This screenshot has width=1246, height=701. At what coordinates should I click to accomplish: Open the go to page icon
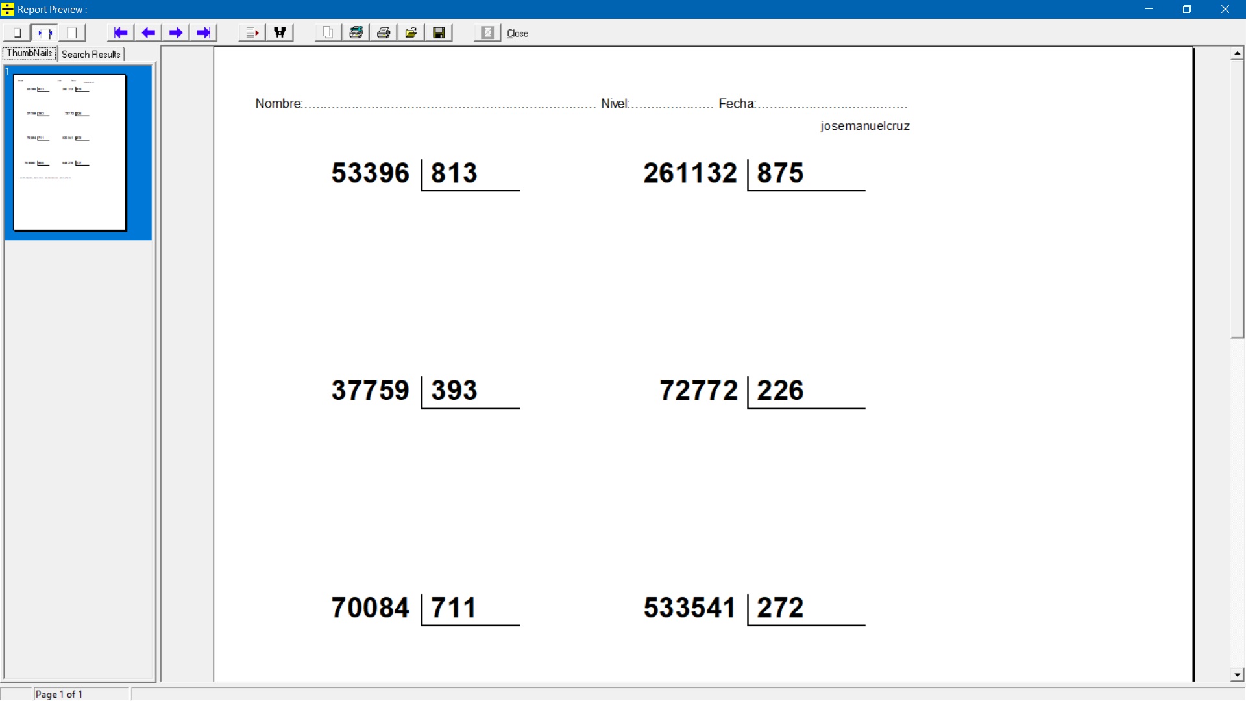pos(252,32)
